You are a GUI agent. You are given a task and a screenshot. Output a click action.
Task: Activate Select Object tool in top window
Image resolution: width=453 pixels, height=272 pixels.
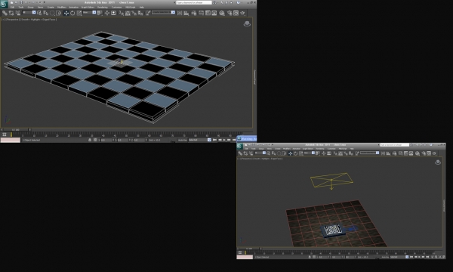[39, 13]
